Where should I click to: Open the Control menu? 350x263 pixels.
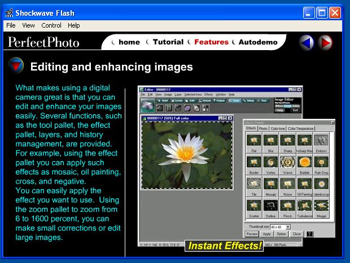point(51,25)
